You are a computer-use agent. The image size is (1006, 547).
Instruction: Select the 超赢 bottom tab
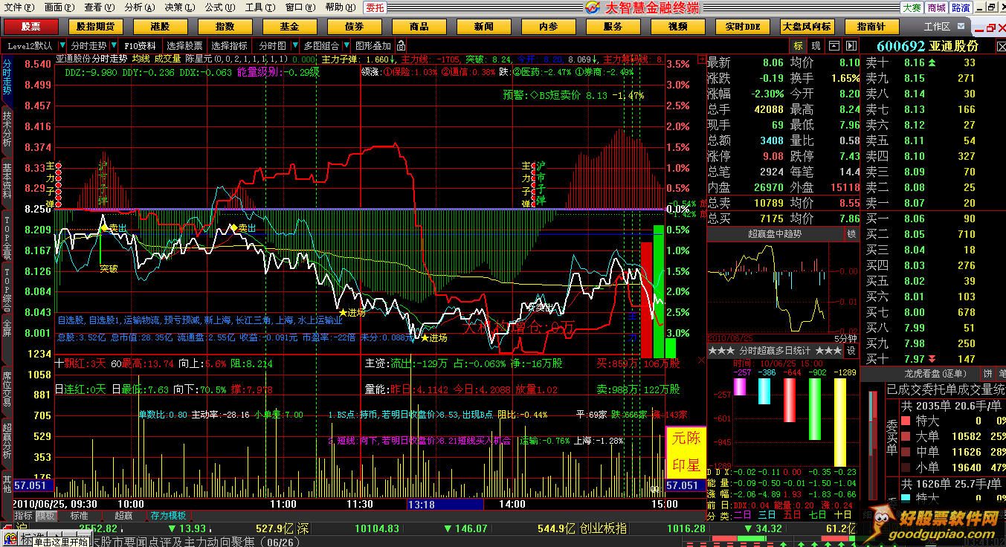(123, 515)
